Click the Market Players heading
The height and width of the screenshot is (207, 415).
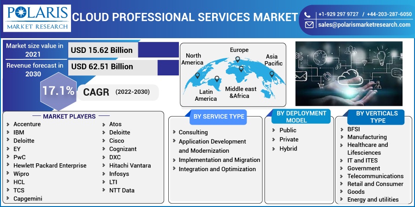[x=69, y=116]
